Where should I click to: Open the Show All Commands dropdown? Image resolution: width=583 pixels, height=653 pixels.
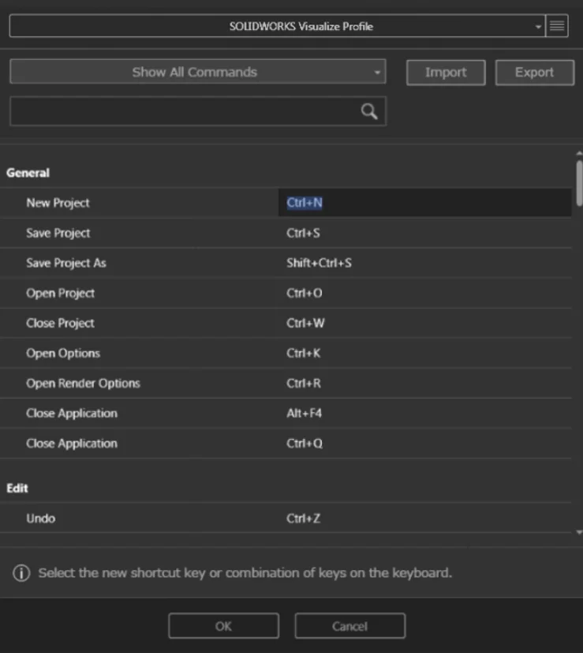tap(197, 73)
